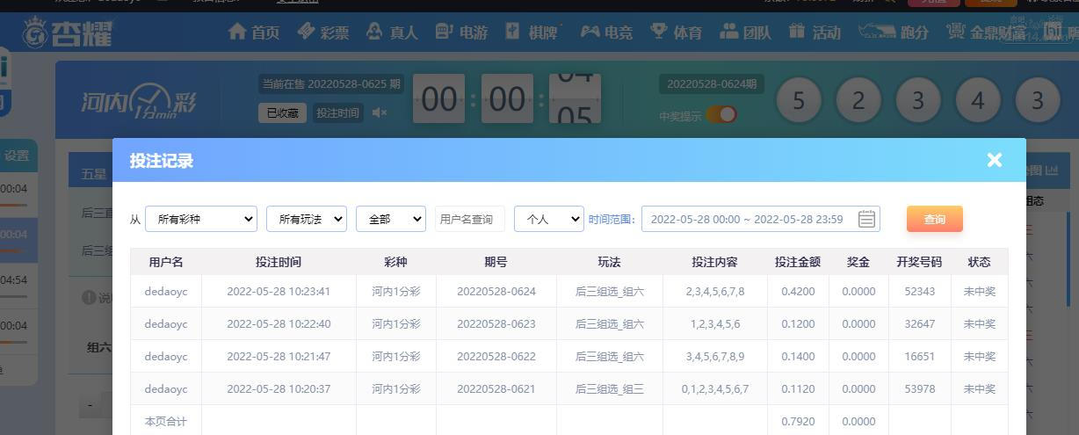Click the orange 查询 button
The image size is (1079, 435).
click(x=935, y=219)
